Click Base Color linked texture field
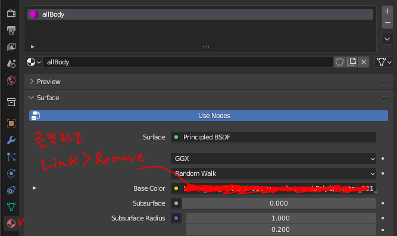Screen dimensions: 397x236 (279, 188)
